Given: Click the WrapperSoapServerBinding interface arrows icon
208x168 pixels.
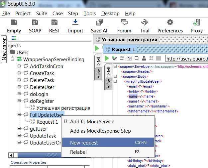Looking at the screenshot, I should point(19,59).
